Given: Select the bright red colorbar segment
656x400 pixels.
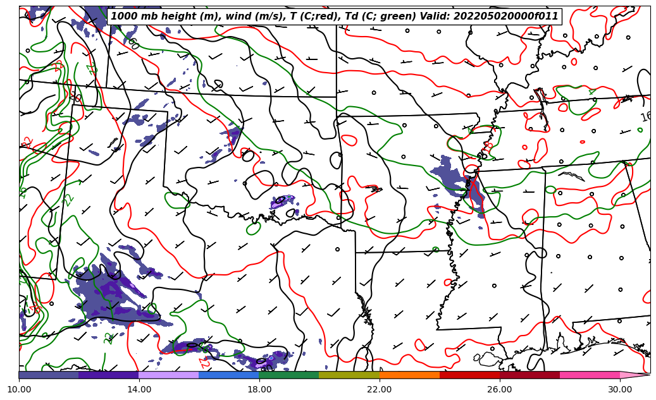Looking at the screenshot, I should (x=469, y=375).
